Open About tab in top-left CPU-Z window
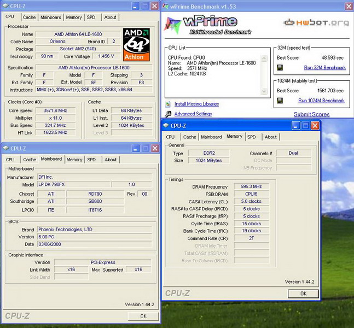This screenshot has width=354, height=328. pyautogui.click(x=110, y=17)
